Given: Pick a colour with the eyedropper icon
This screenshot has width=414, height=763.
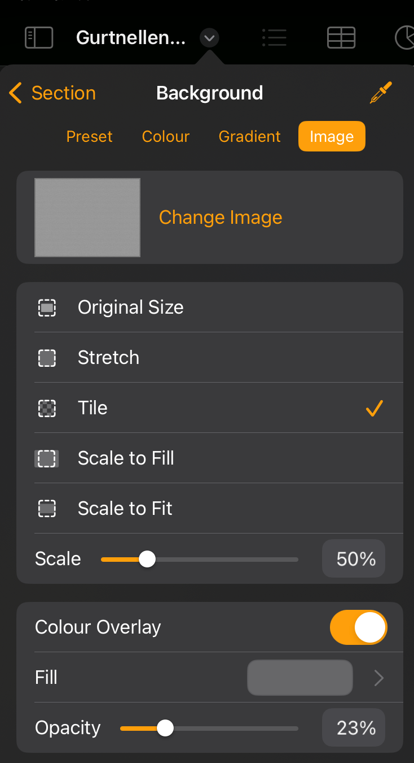Looking at the screenshot, I should pos(381,93).
